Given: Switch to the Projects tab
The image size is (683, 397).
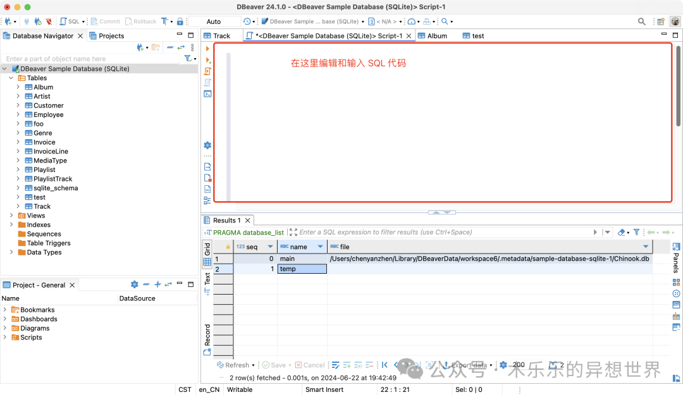Looking at the screenshot, I should [107, 35].
